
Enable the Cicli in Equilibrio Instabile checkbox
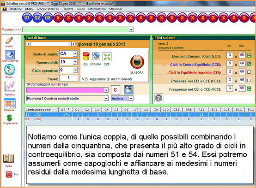(x=249, y=72)
